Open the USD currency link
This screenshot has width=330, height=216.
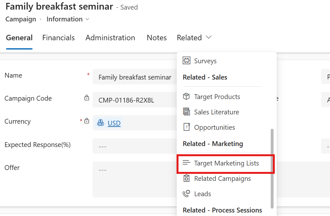click(x=114, y=123)
